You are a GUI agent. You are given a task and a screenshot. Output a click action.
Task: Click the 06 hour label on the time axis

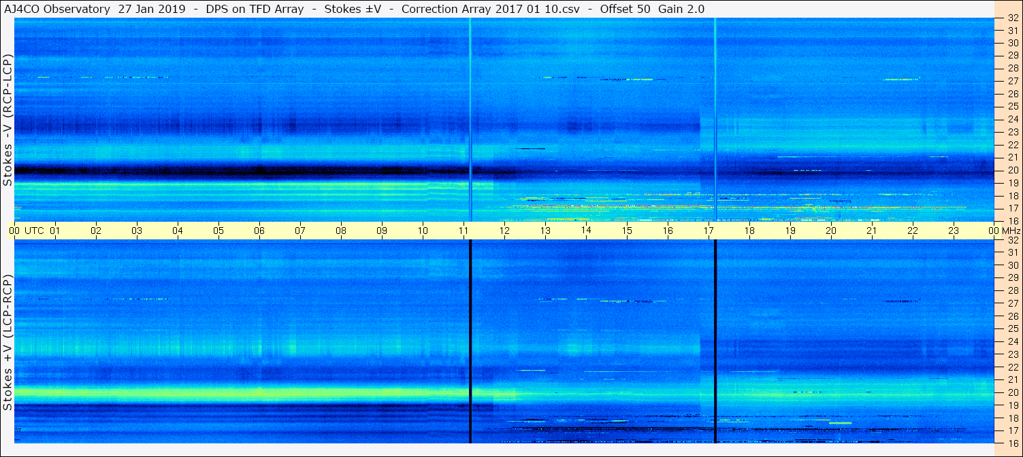[260, 231]
